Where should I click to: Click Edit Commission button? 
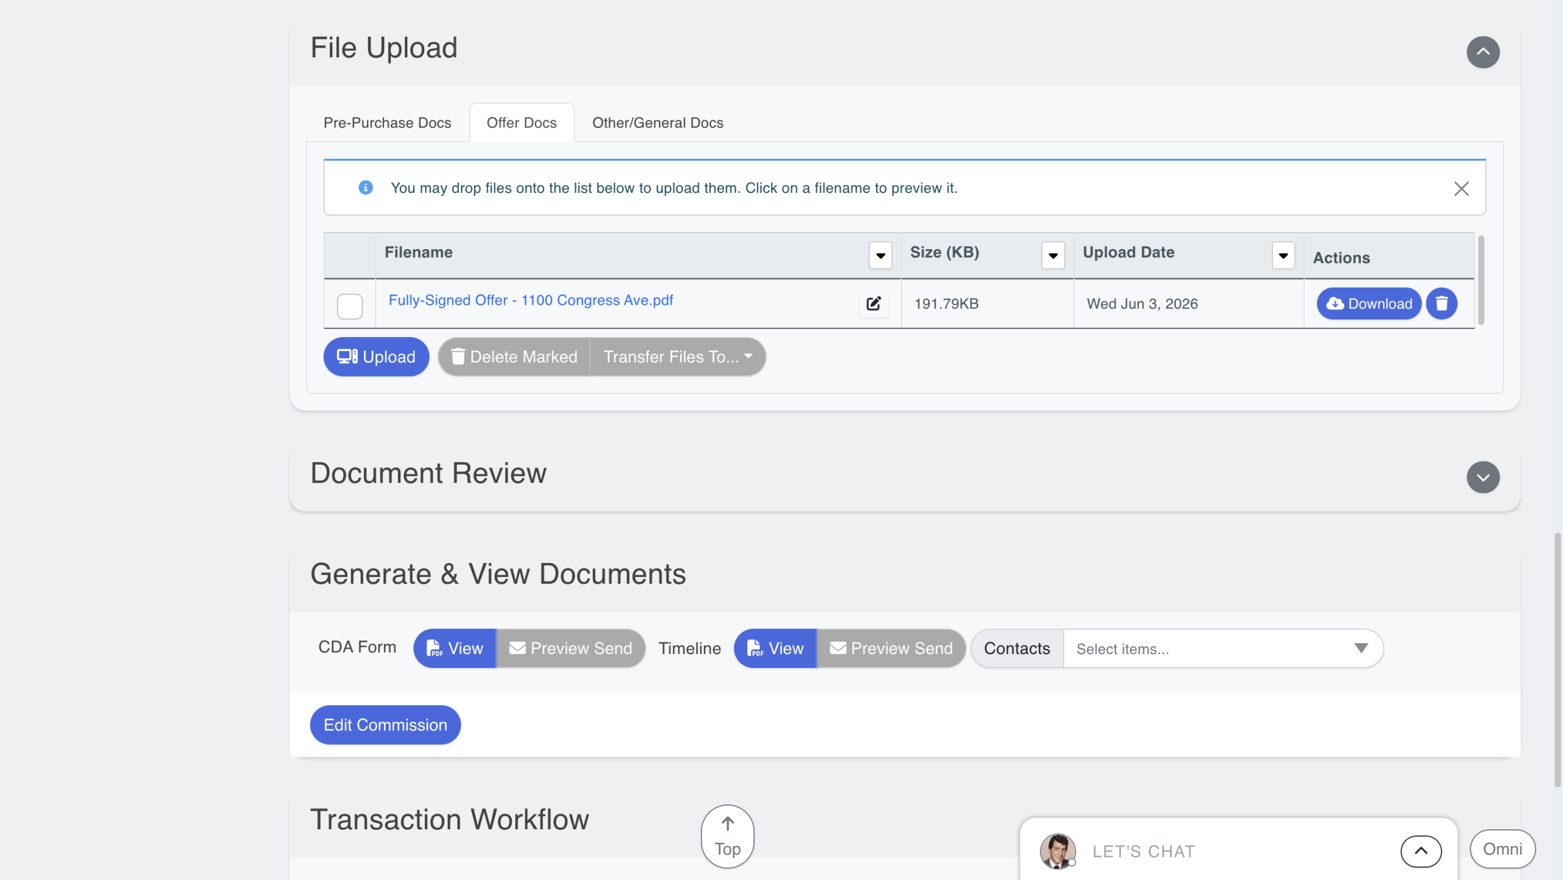[x=385, y=725]
